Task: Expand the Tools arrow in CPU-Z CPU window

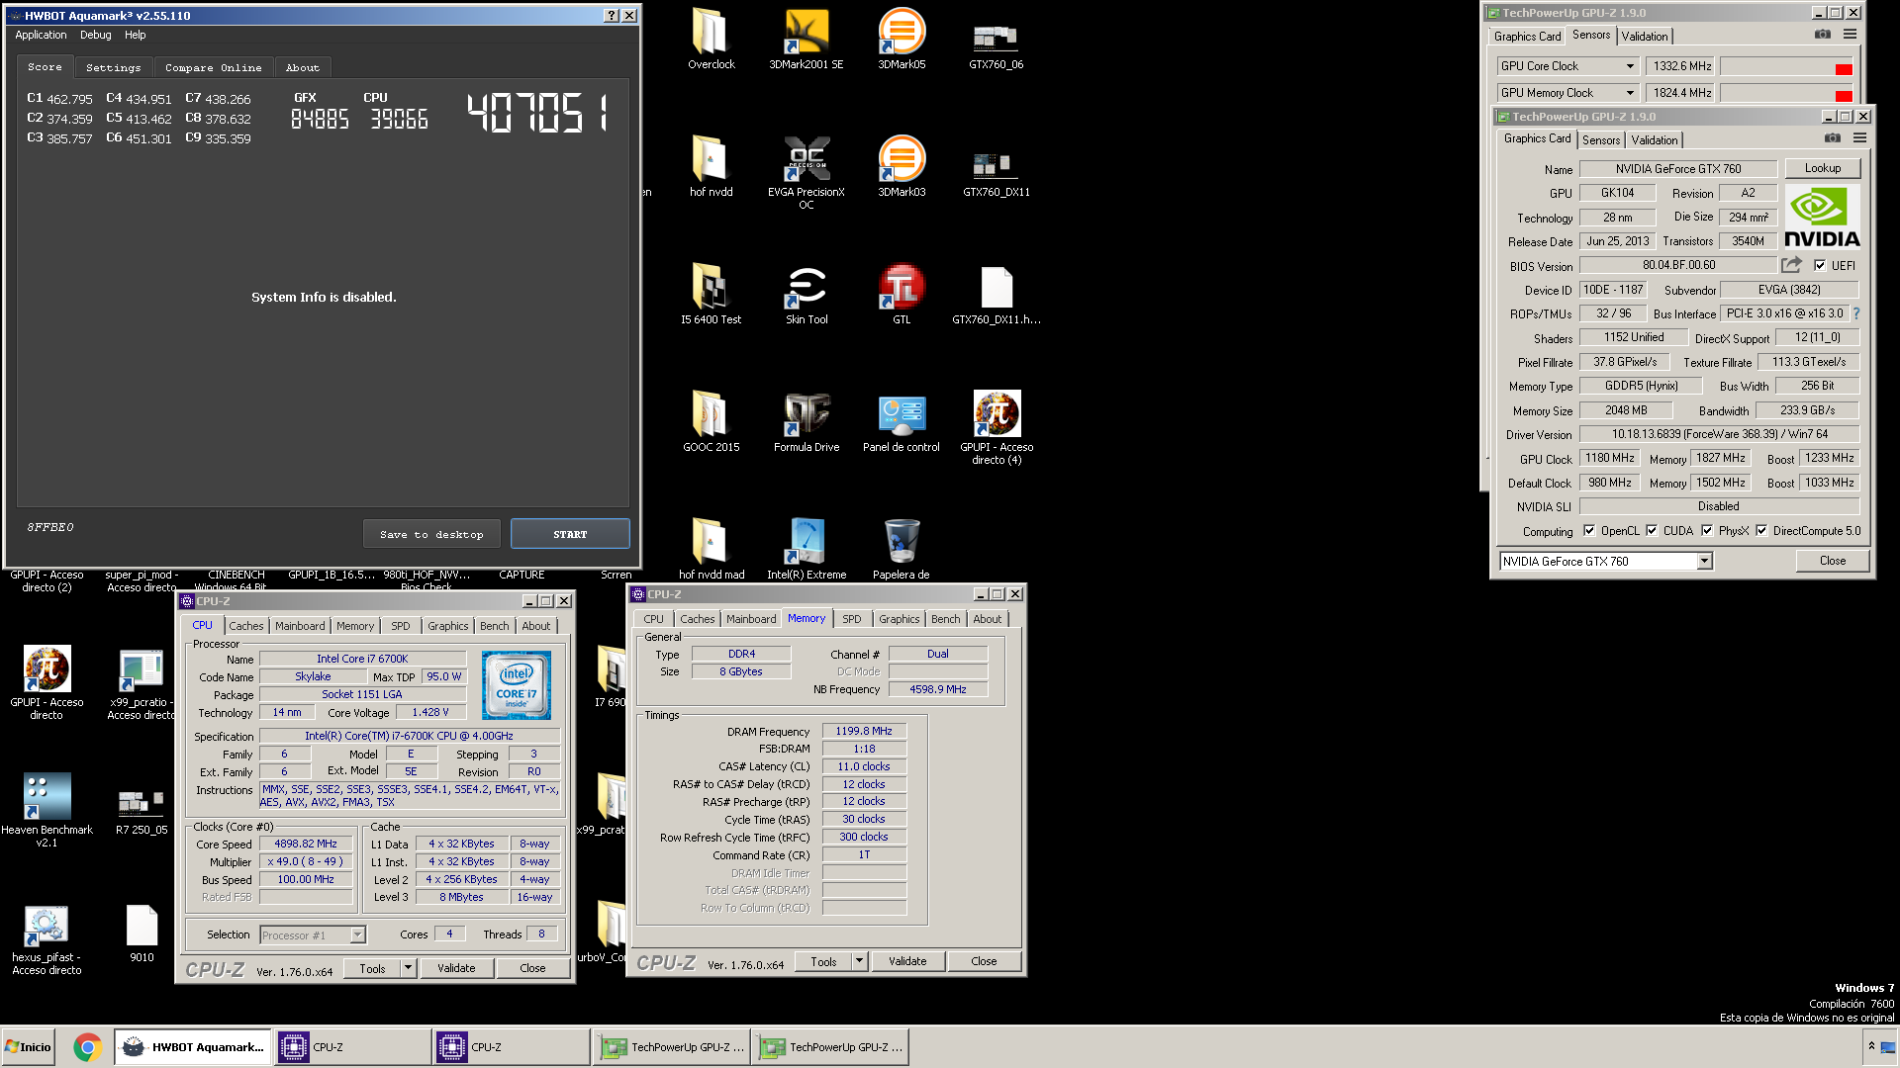Action: click(408, 968)
